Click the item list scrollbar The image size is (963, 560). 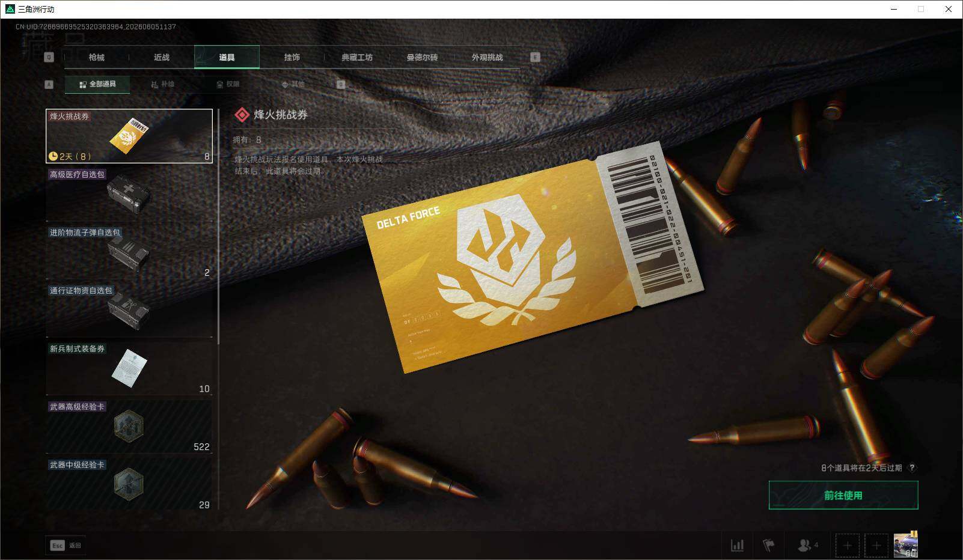[x=218, y=227]
